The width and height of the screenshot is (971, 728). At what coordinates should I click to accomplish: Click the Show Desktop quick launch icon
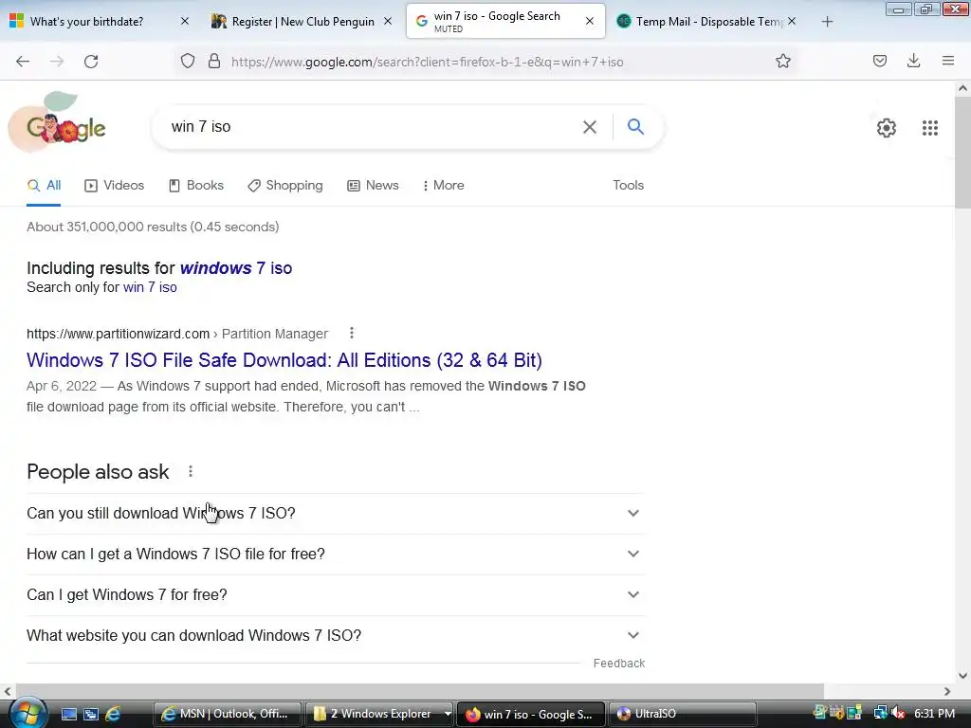68,714
